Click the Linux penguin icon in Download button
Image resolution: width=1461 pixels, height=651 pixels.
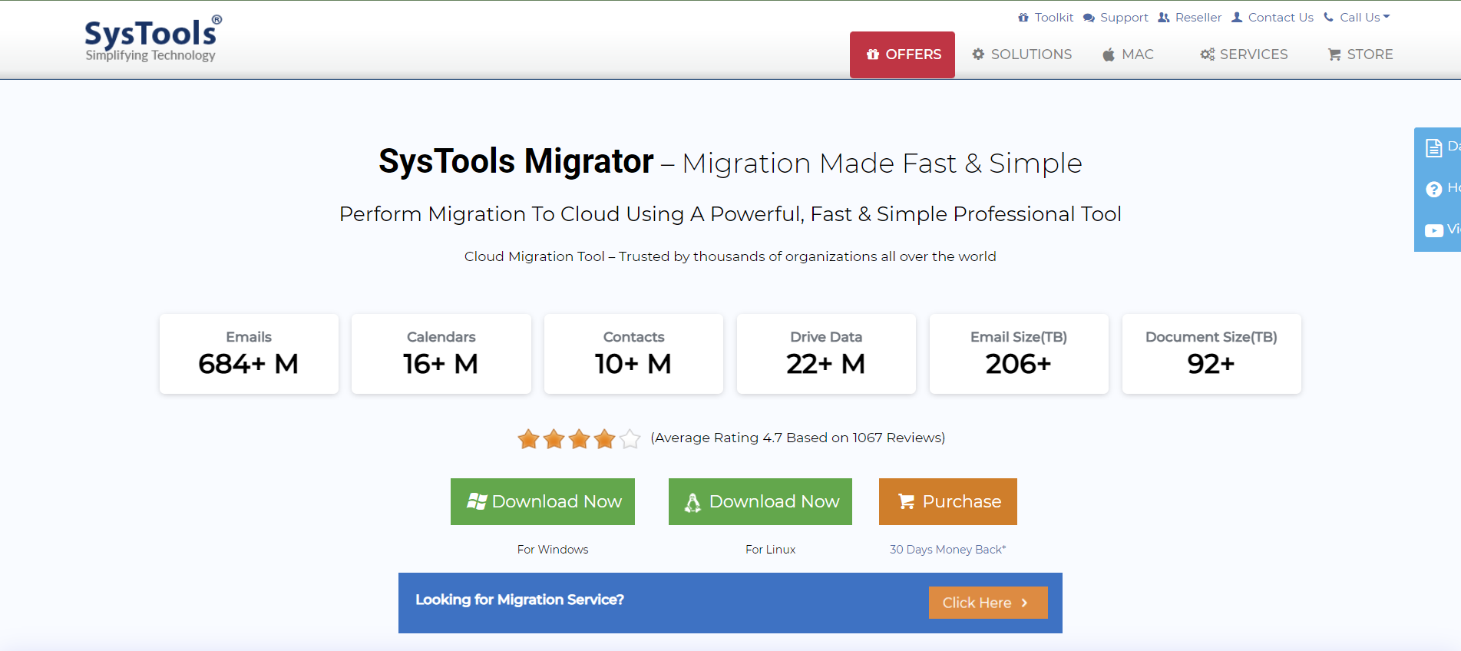(692, 502)
